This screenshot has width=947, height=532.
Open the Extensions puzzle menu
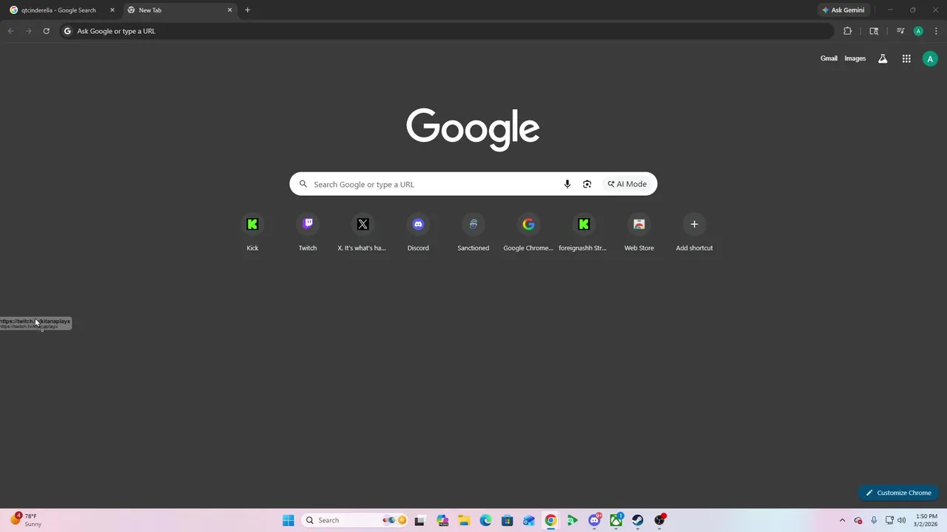tap(848, 31)
